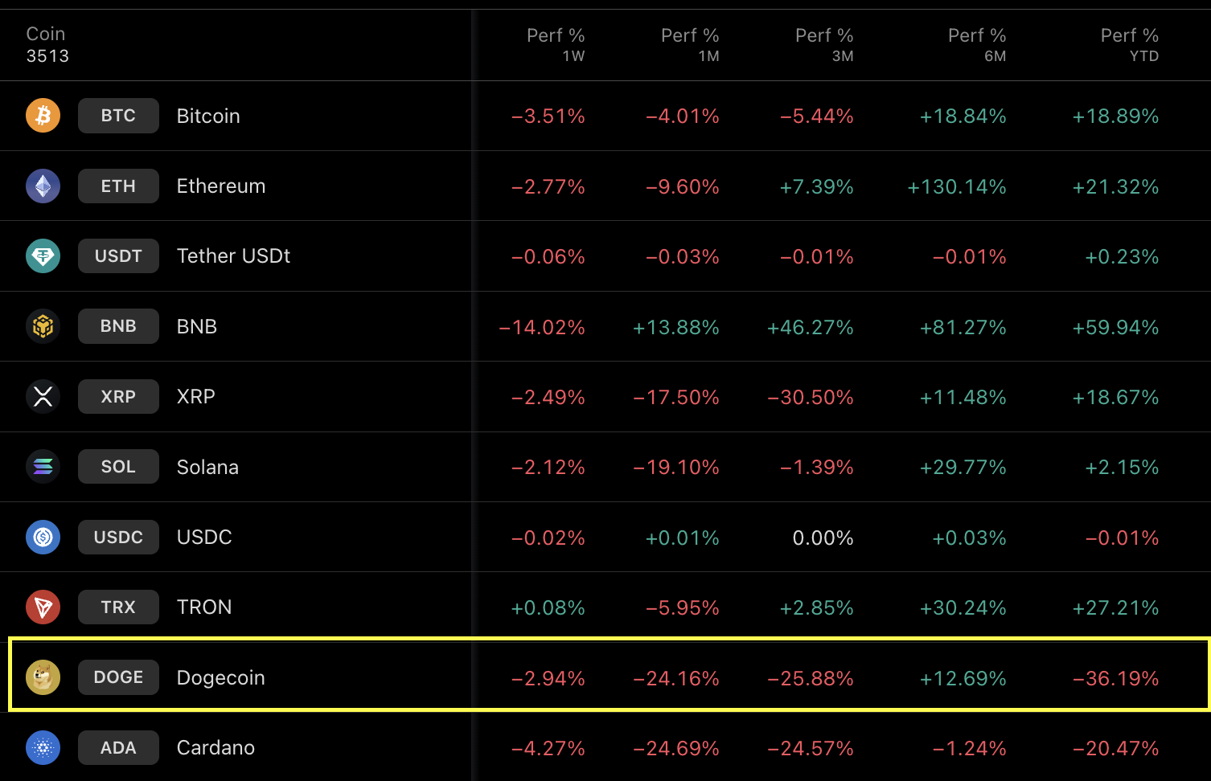The image size is (1211, 781).
Task: Click the BNB yellow logo icon
Action: pos(43,326)
